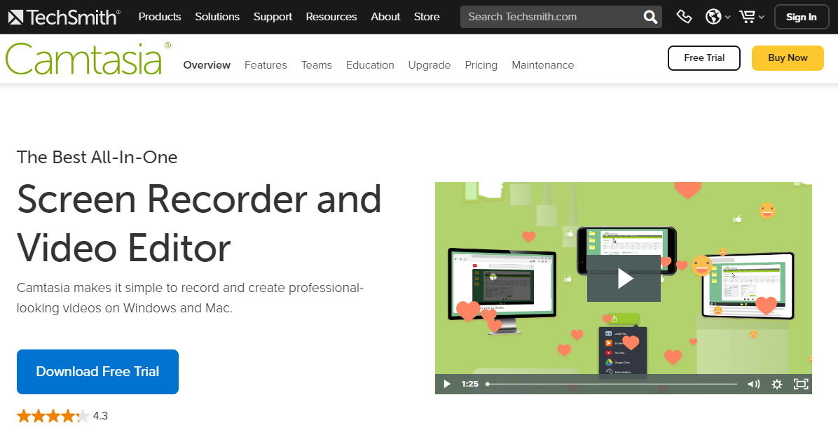Switch to the Features tab

click(x=266, y=65)
